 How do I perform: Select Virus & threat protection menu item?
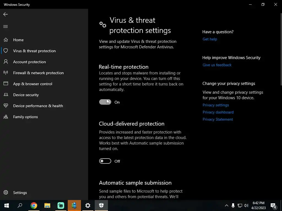(34, 51)
